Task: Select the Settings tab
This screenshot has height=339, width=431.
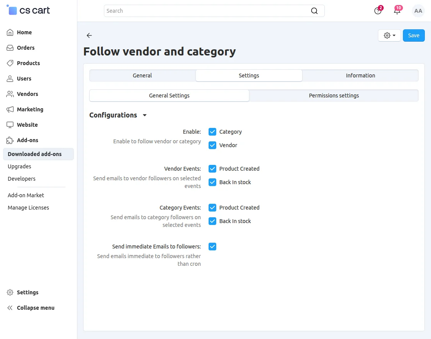Action: (x=249, y=76)
